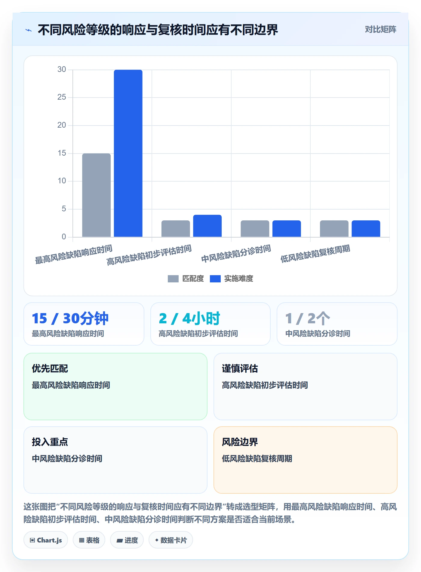This screenshot has width=421, height=572.
Task: Toggle the 匹配度 legend swatch
Action: 173,279
